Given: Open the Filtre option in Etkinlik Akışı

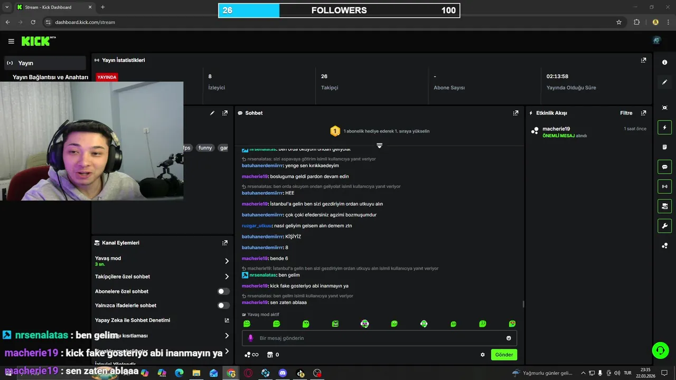Looking at the screenshot, I should (626, 113).
